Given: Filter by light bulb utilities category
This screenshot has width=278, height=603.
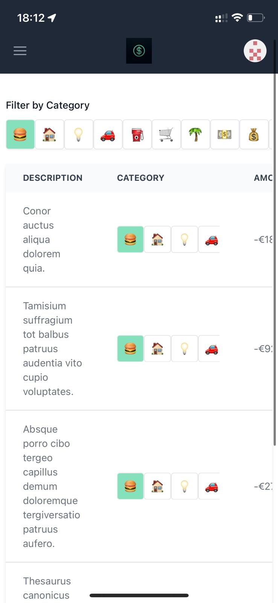Looking at the screenshot, I should tap(79, 135).
